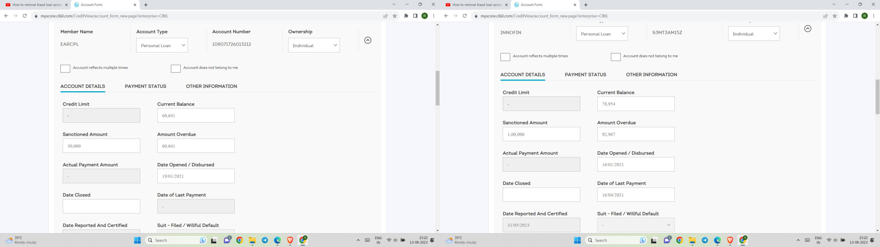Image resolution: width=880 pixels, height=247 pixels.
Task: Click the Current Balance field showing 60,641
Action: click(196, 116)
